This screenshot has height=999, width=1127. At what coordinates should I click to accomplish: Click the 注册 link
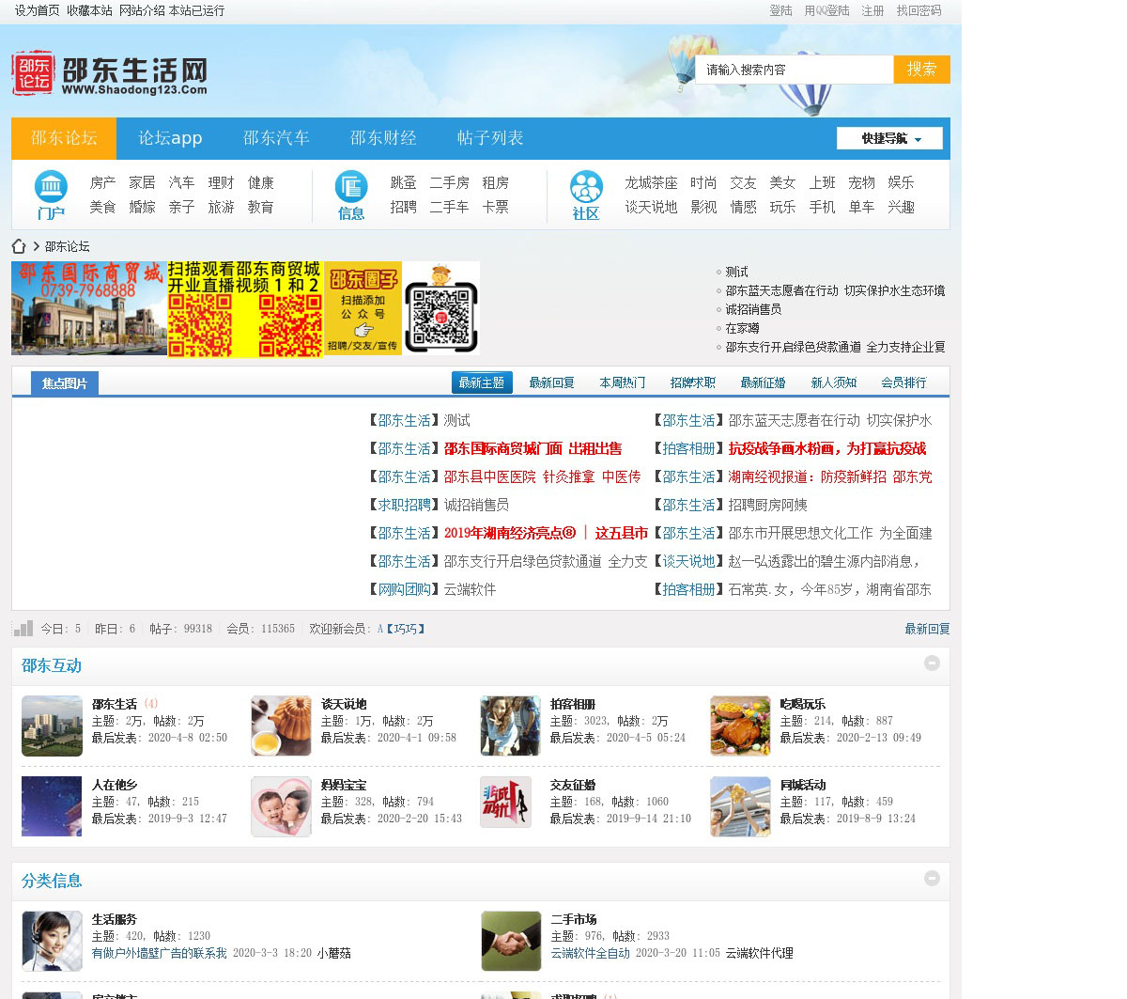[x=872, y=10]
